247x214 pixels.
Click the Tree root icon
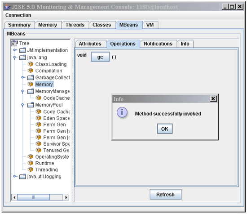14,43
